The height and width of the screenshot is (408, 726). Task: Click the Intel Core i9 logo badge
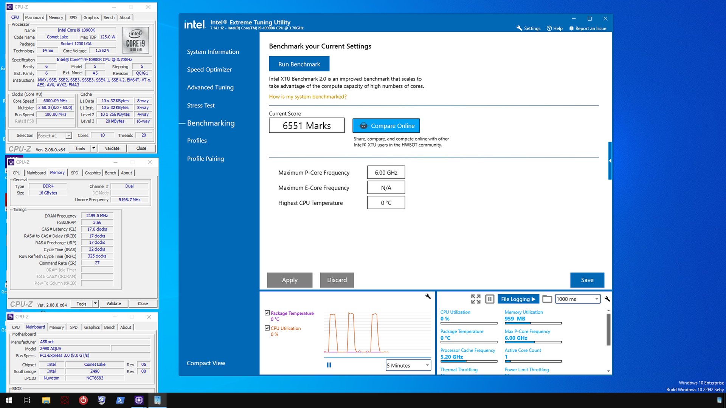(135, 40)
